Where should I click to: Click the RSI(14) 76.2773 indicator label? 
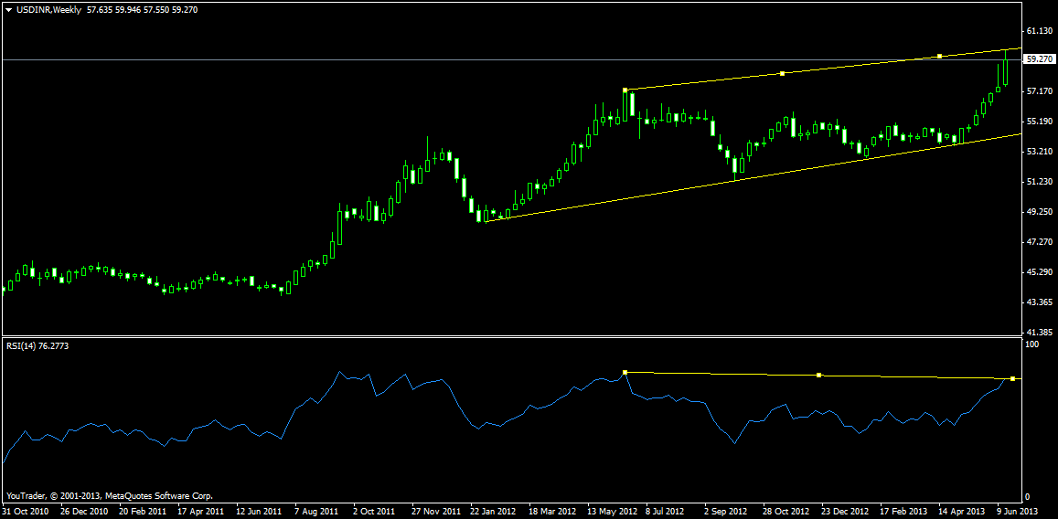pyautogui.click(x=37, y=346)
